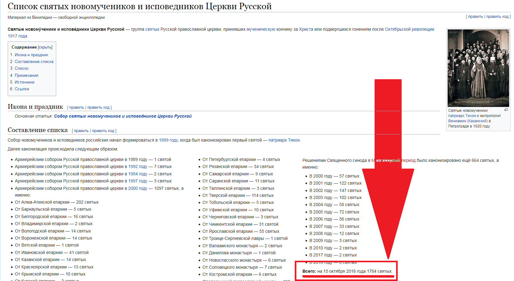The width and height of the screenshot is (514, 281).
Task: Open Ссылки in the contents list
Action: coord(22,89)
